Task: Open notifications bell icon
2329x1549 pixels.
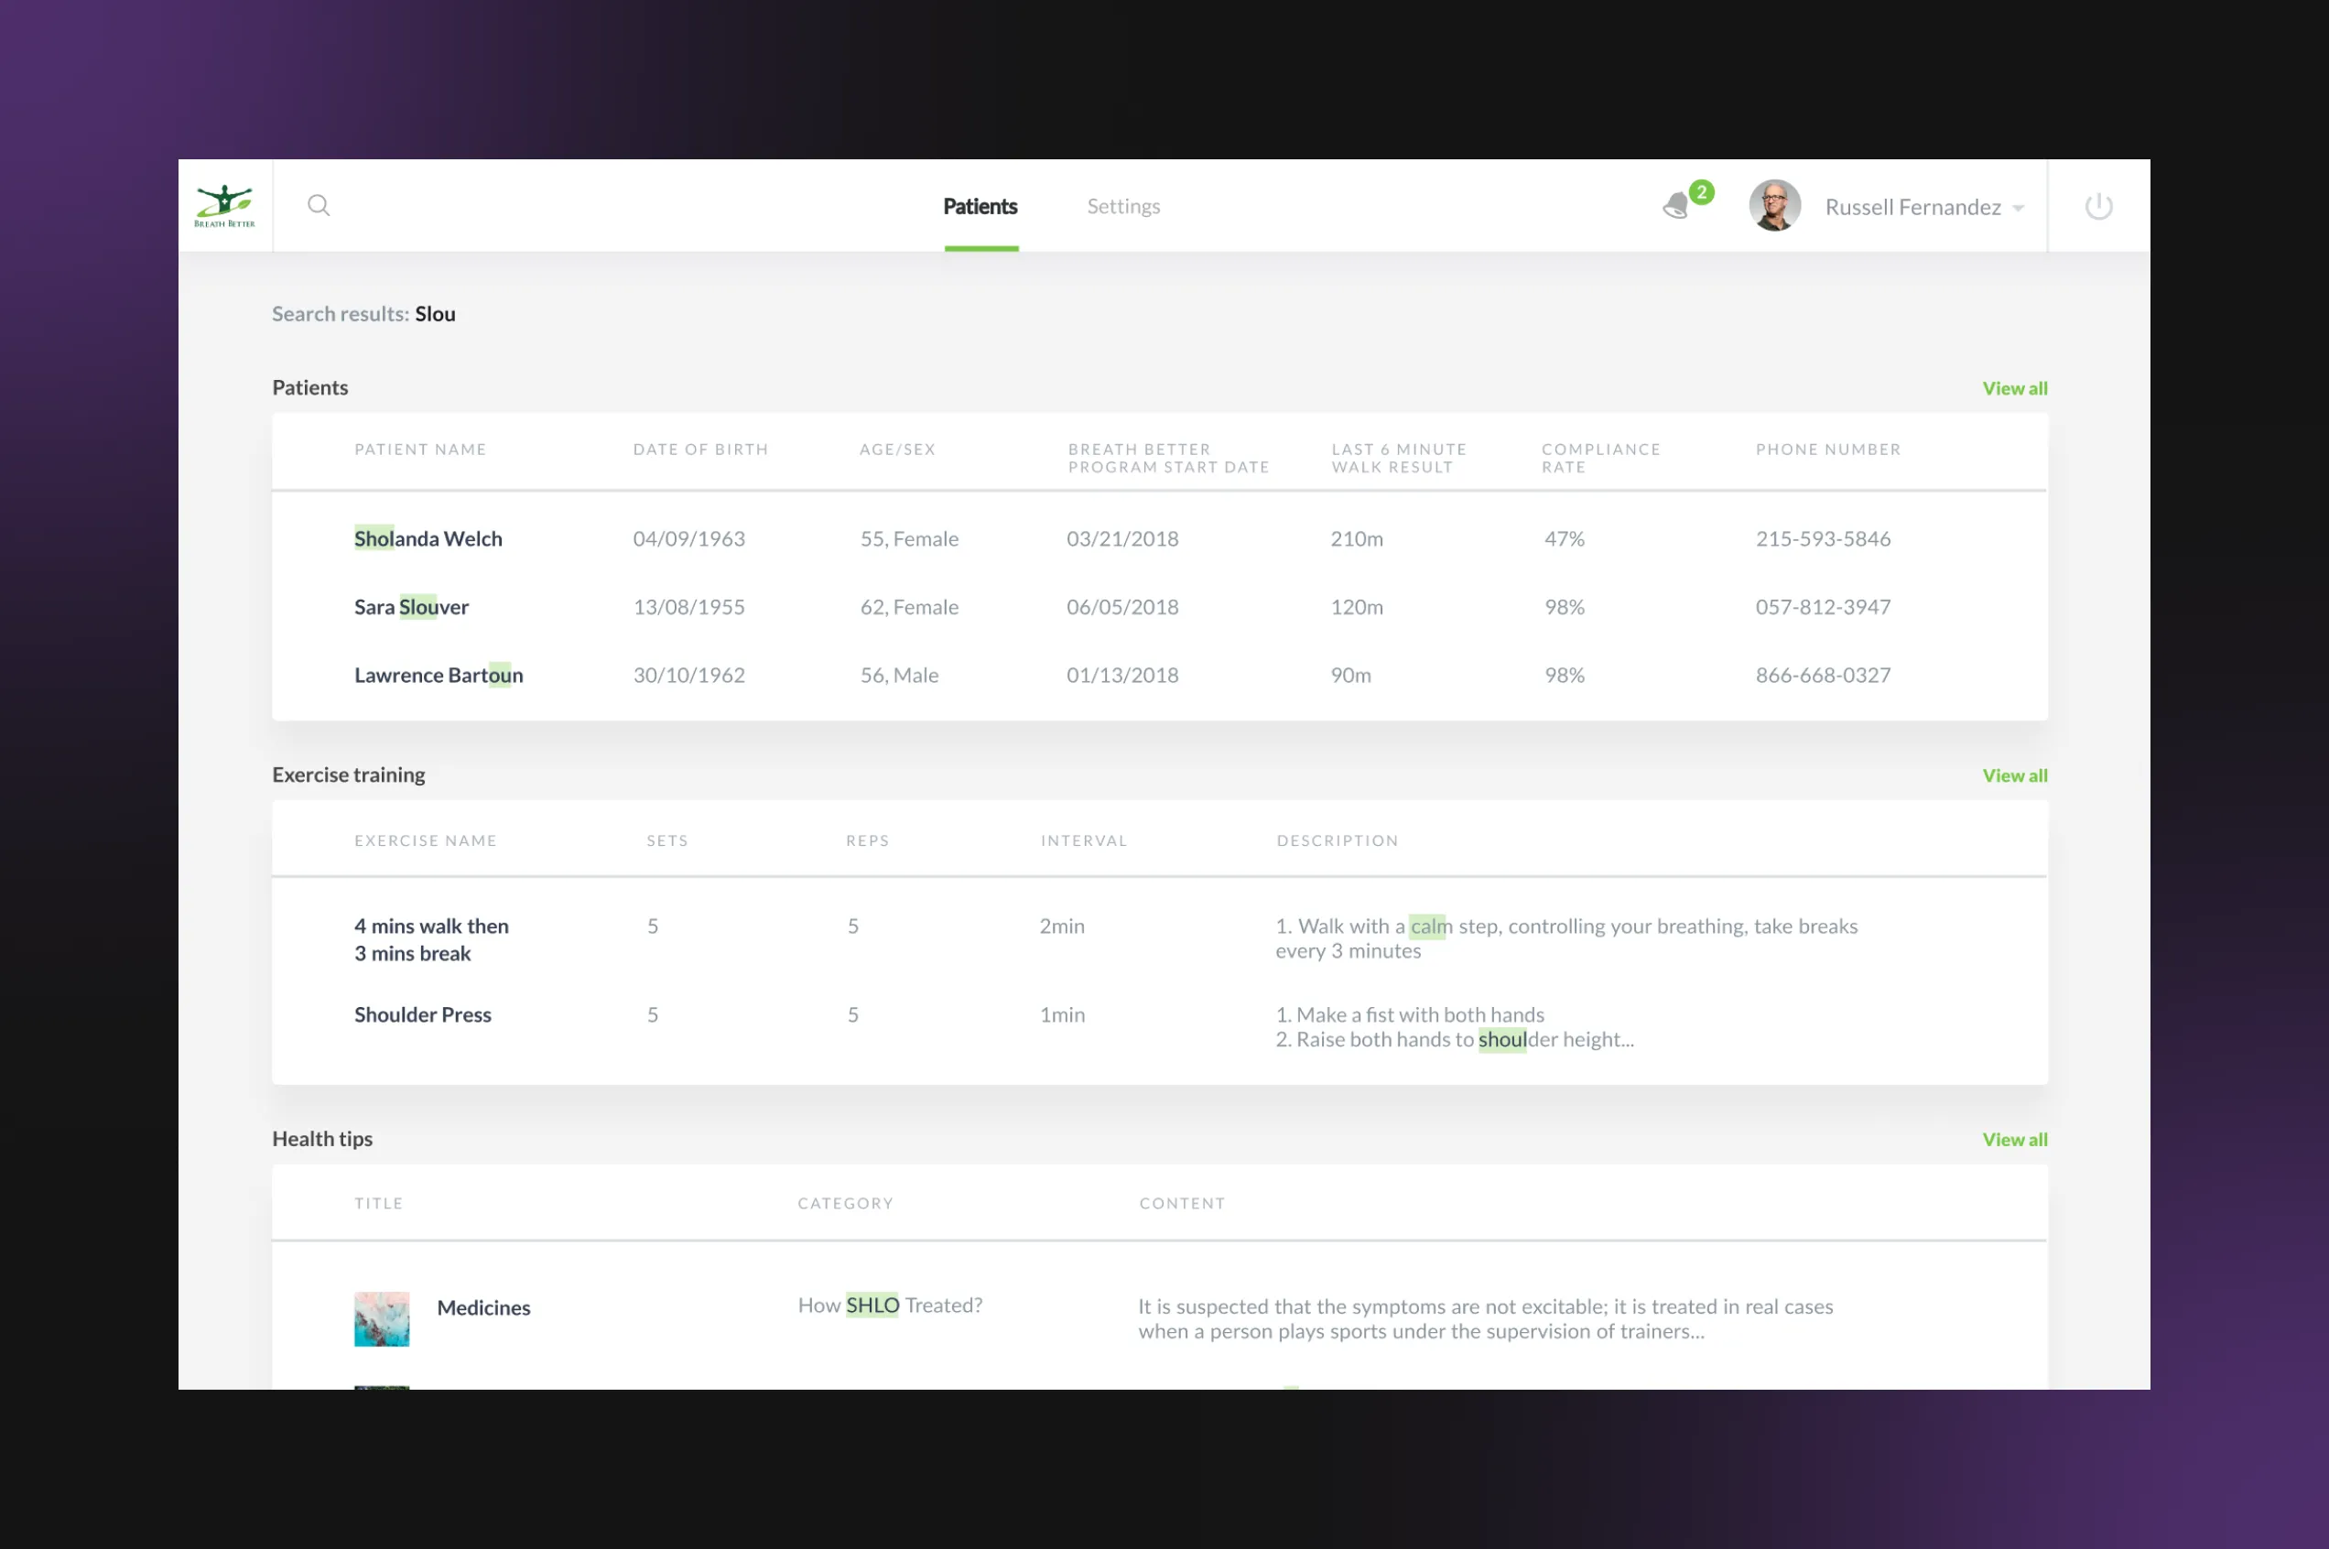Action: click(x=1676, y=207)
